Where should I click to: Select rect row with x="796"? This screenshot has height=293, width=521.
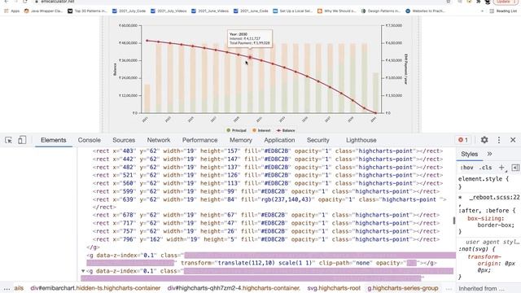click(x=266, y=239)
